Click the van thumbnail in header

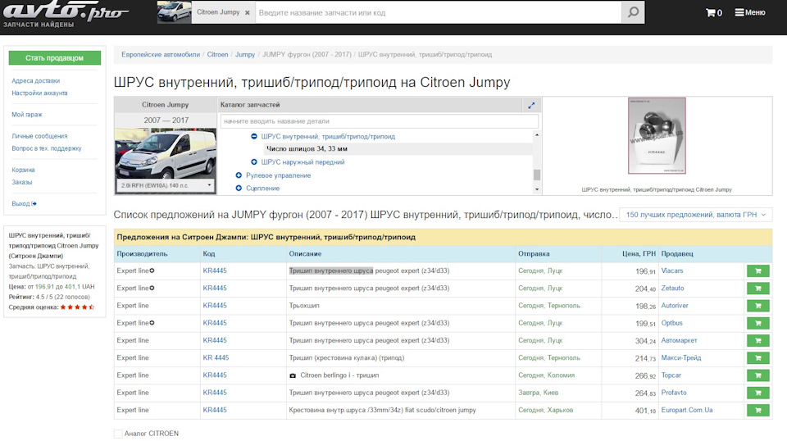174,12
